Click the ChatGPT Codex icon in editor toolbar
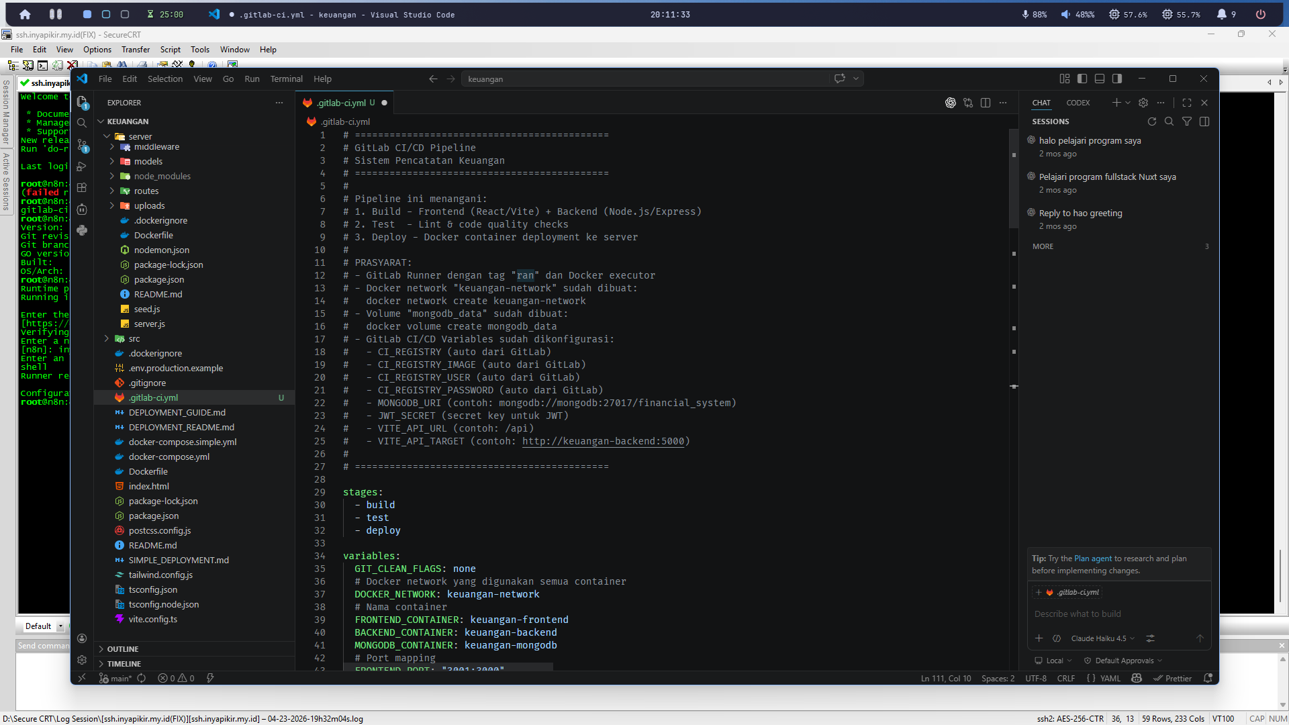 point(951,103)
